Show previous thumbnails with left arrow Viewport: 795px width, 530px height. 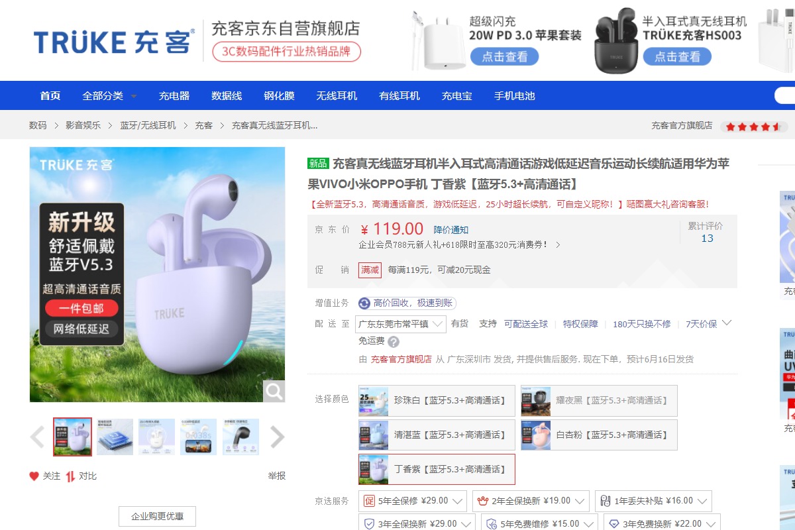coord(37,437)
